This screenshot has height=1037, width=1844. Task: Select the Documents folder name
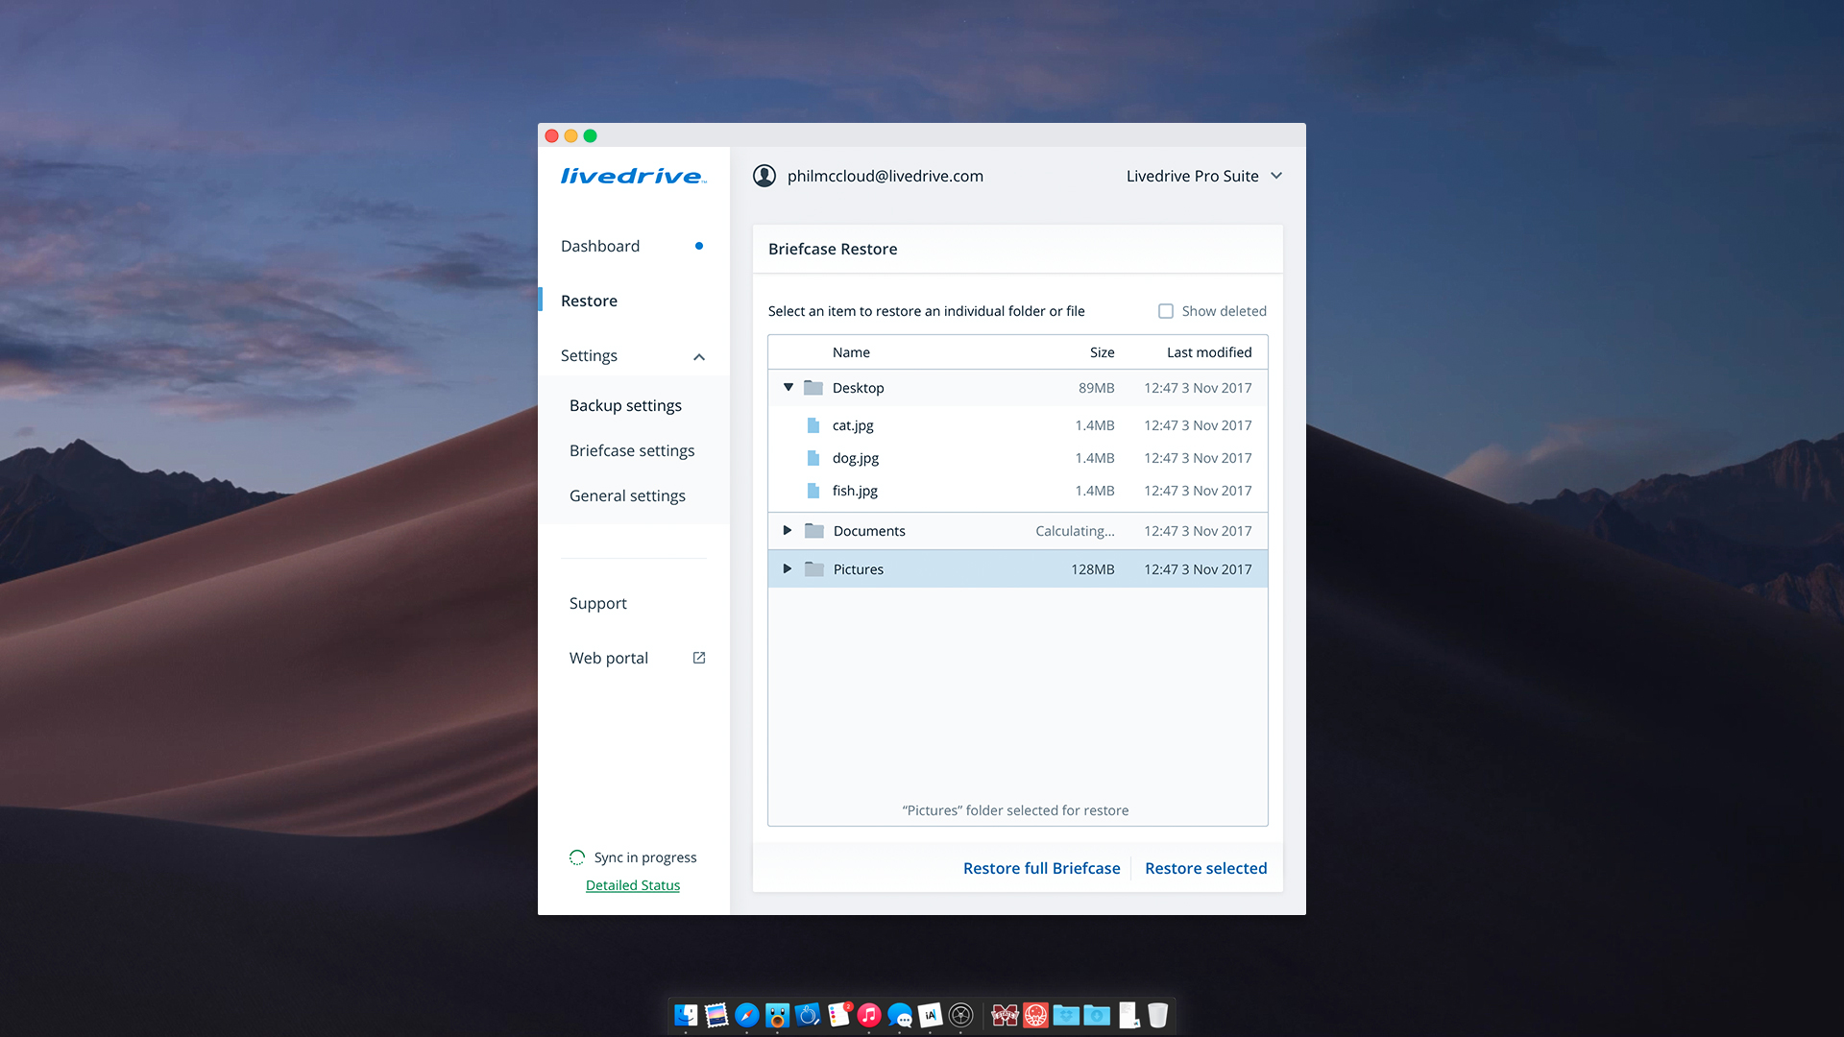[869, 531]
